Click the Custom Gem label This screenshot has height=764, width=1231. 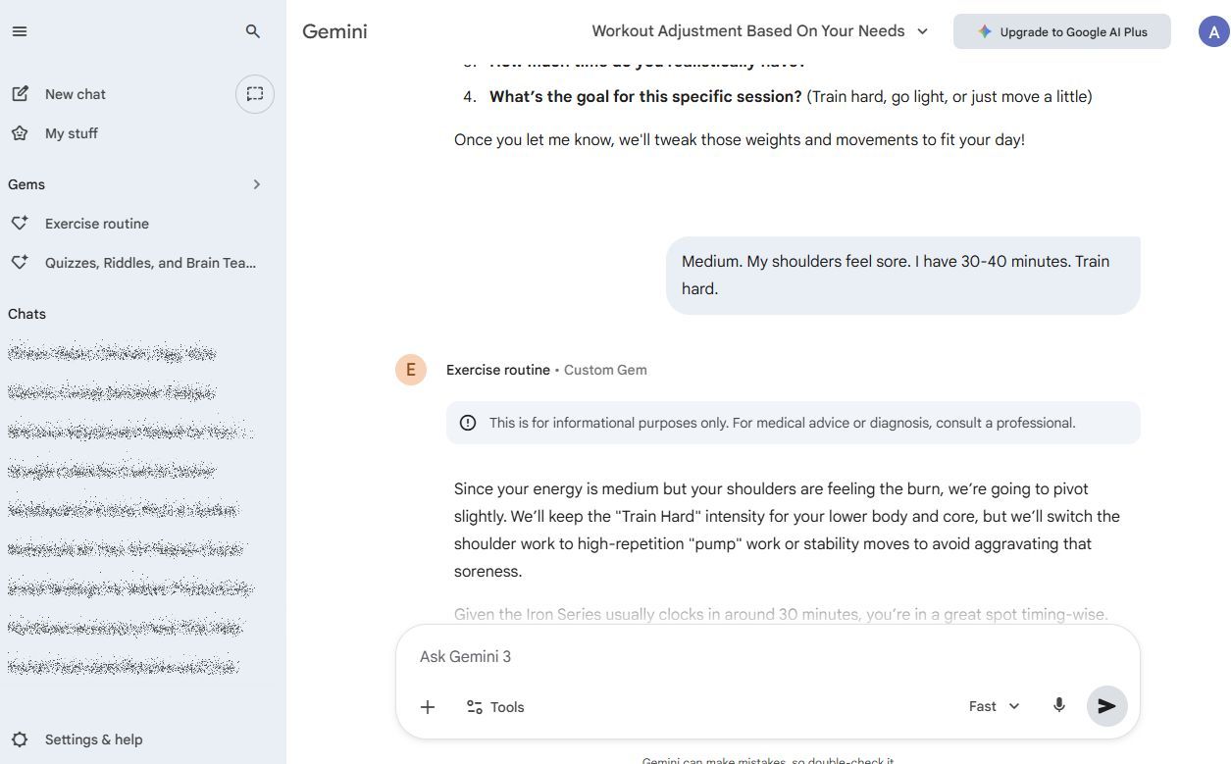(605, 370)
